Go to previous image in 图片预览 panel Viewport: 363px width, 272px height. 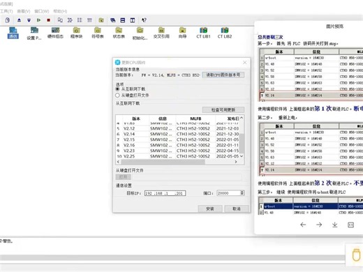pos(303,225)
